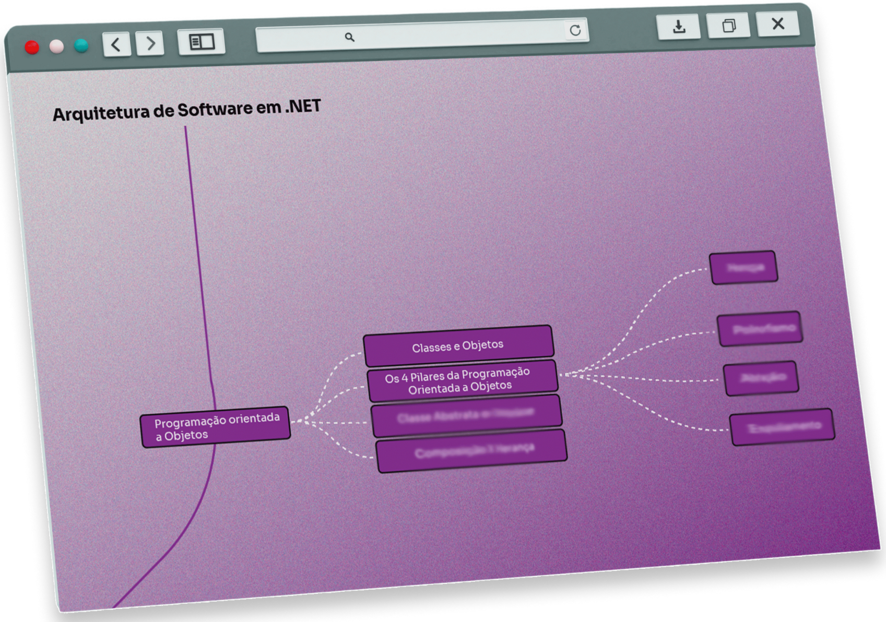
Task: Click the pink window control dot
Action: point(56,46)
